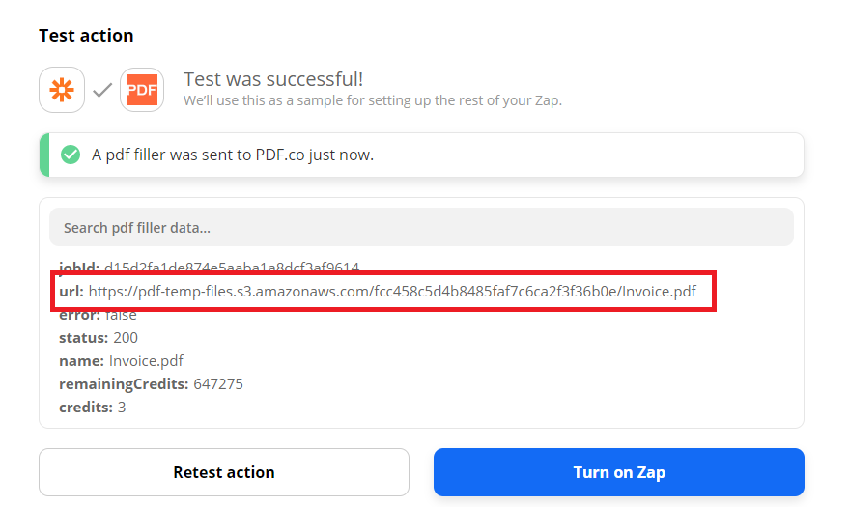This screenshot has height=507, width=849.
Task: Click the 'Test was successful!' text
Action: coord(273,79)
